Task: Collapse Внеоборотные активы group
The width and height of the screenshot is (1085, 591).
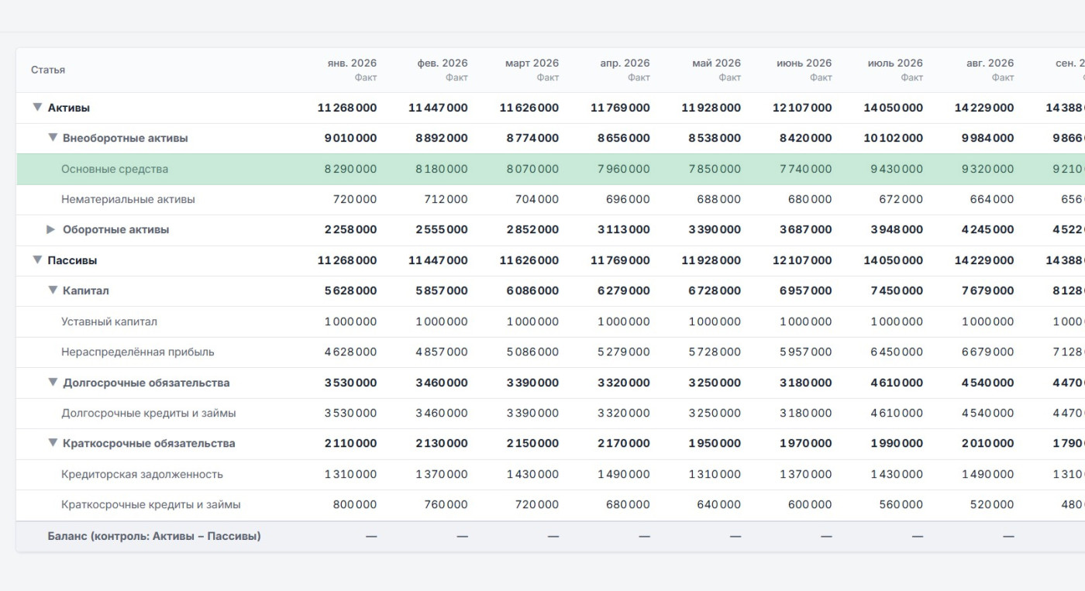Action: 53,138
